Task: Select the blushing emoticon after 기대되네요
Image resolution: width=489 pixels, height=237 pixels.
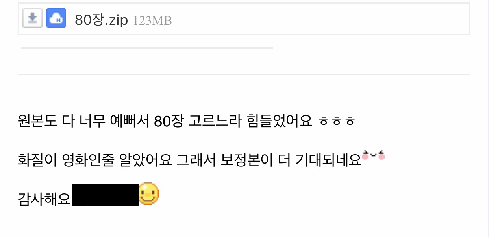Action: click(x=373, y=156)
